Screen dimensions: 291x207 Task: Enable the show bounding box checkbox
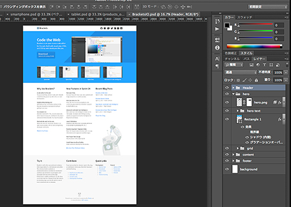point(1,7)
